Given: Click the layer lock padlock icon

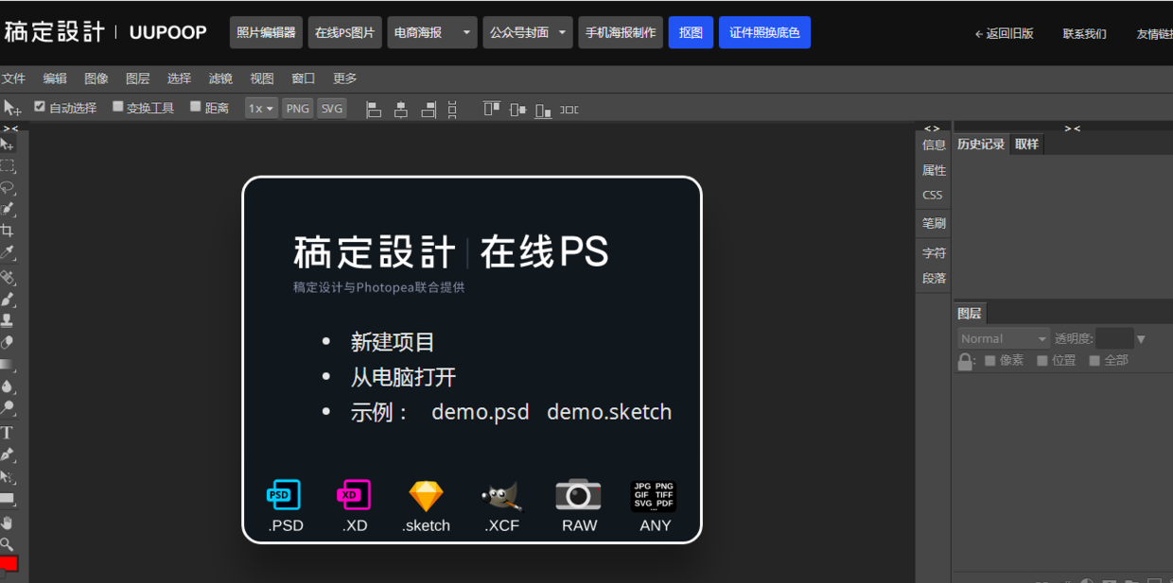Looking at the screenshot, I should [x=965, y=362].
